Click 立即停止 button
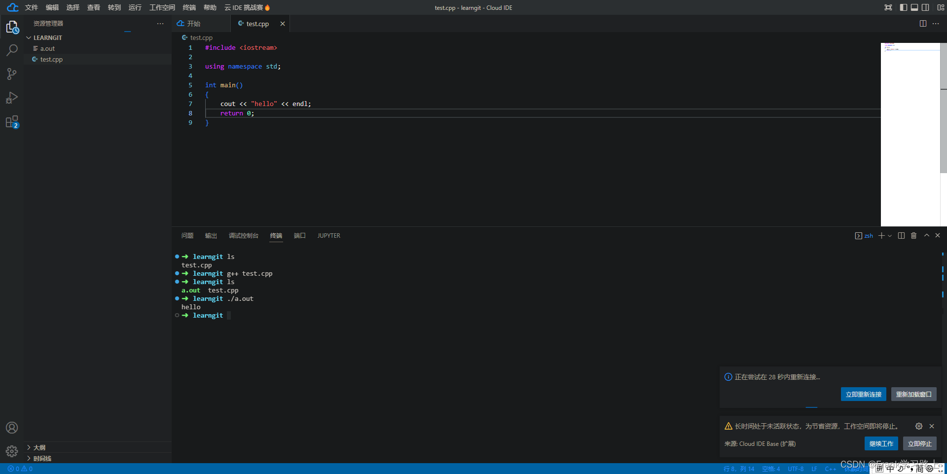The height and width of the screenshot is (474, 947). (920, 443)
